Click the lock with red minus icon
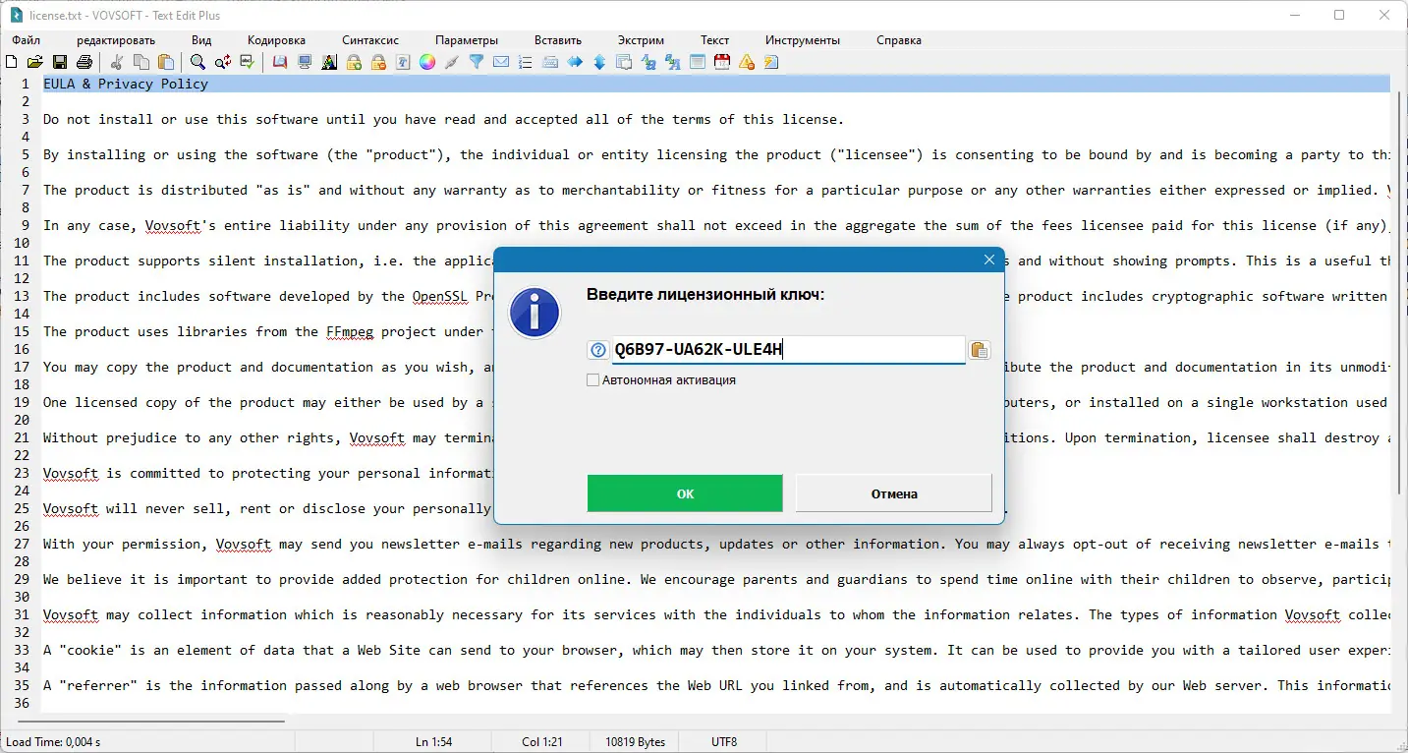Image resolution: width=1408 pixels, height=753 pixels. point(378,62)
